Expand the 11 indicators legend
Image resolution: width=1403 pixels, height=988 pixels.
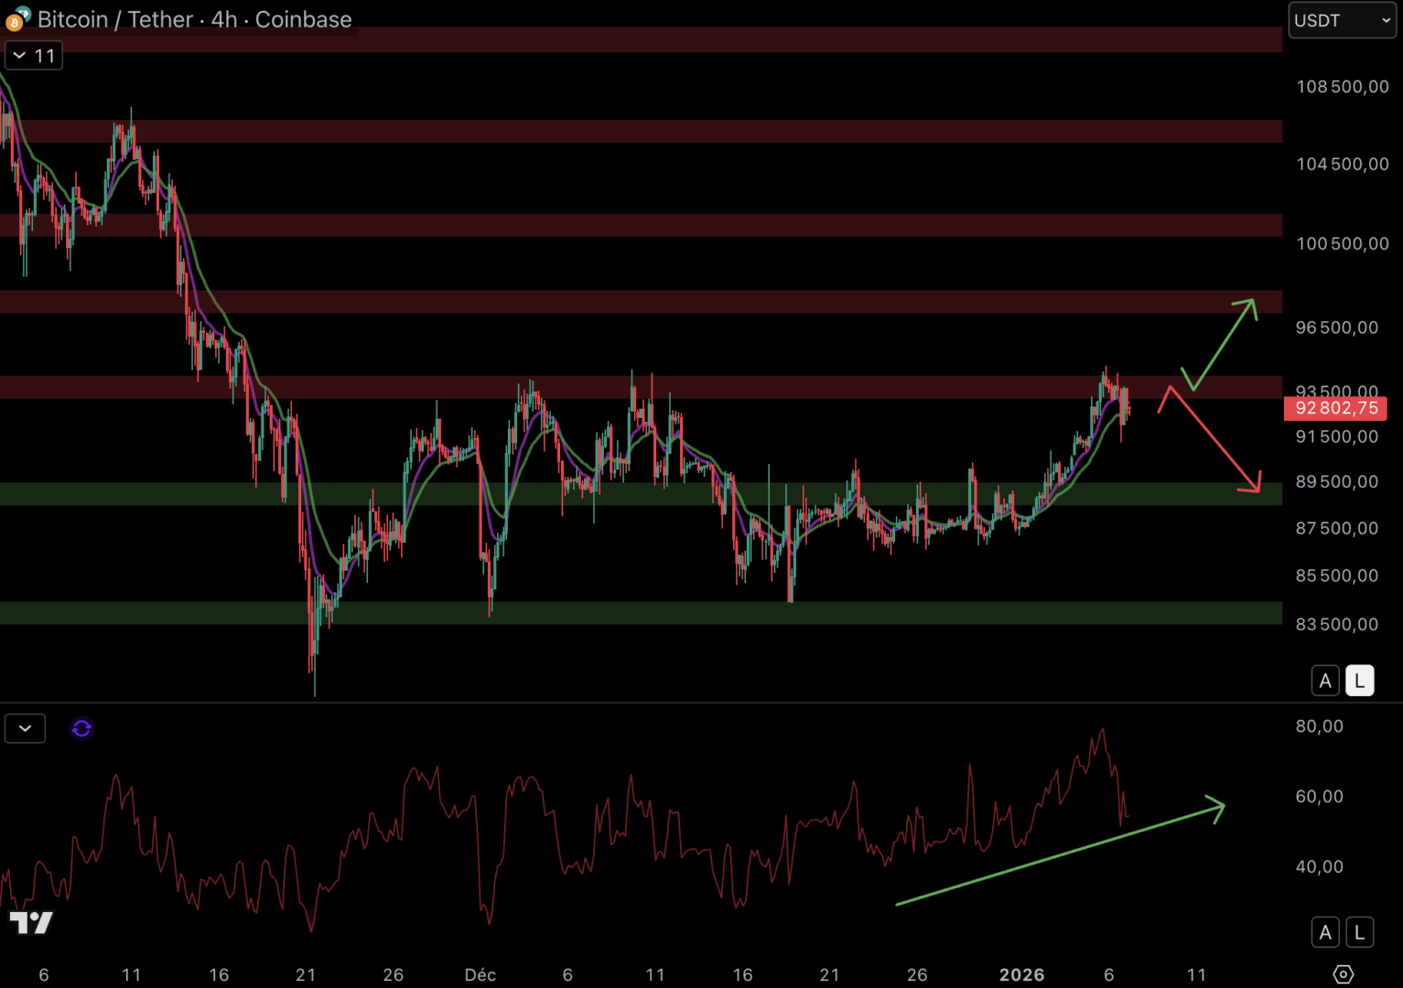(34, 56)
